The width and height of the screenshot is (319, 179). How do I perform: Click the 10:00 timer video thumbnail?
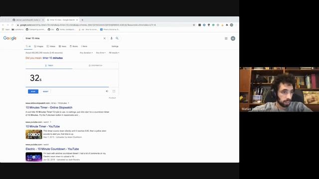pos(34,134)
